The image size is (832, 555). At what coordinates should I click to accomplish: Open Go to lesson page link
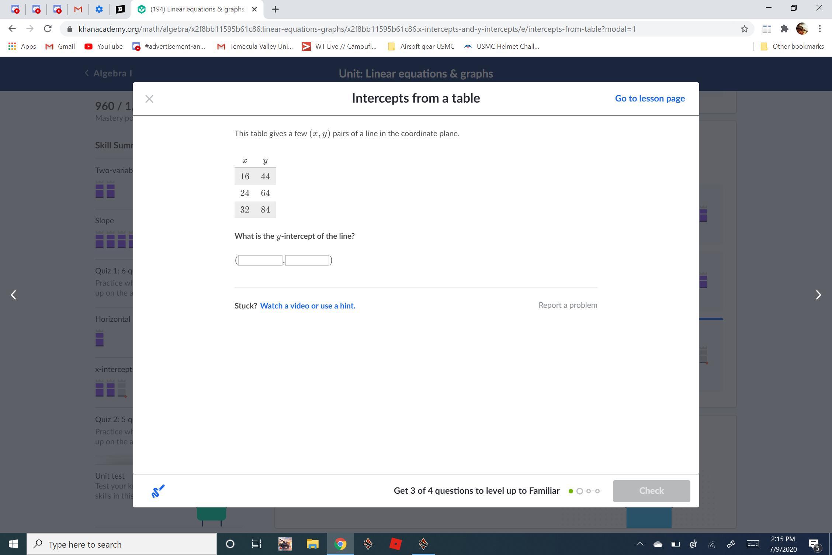pos(649,99)
